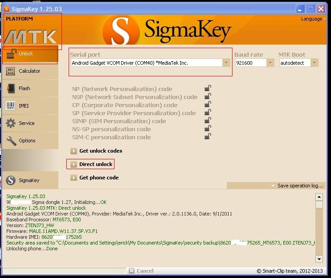Click log line 'Version: ZTENJ73_HW'

[30, 225]
